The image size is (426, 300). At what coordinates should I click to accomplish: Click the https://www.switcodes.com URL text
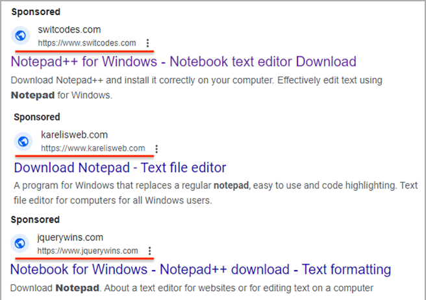[87, 43]
